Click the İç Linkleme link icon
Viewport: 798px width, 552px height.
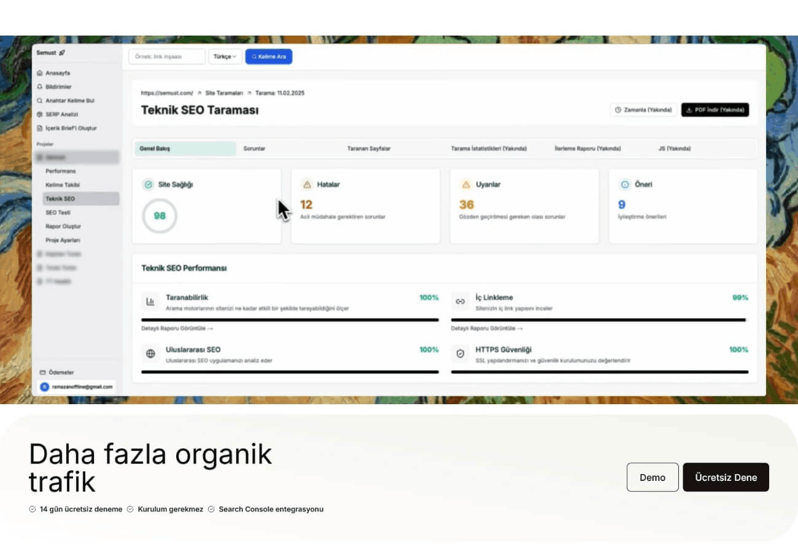tap(460, 301)
